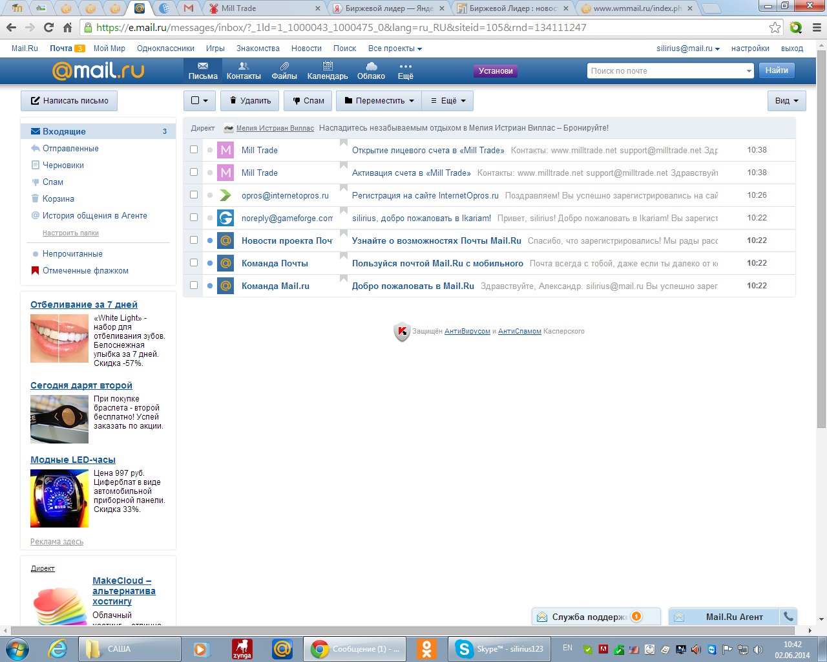The height and width of the screenshot is (662, 827).
Task: Click Удалить button
Action: [x=250, y=101]
